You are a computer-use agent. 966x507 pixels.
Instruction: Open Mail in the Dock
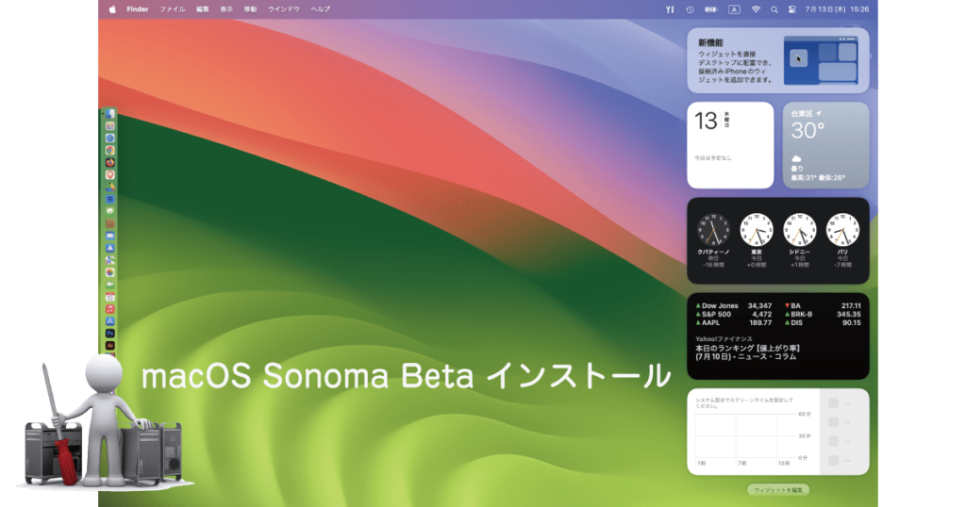(x=109, y=236)
